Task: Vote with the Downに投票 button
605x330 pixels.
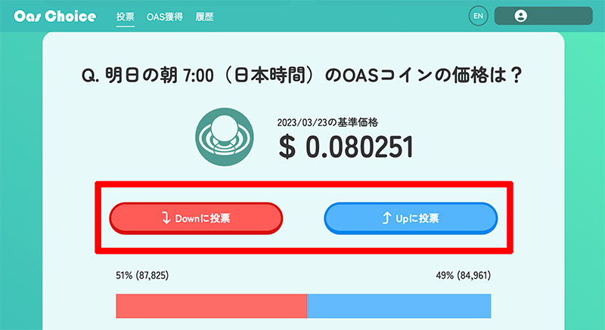Action: point(196,218)
